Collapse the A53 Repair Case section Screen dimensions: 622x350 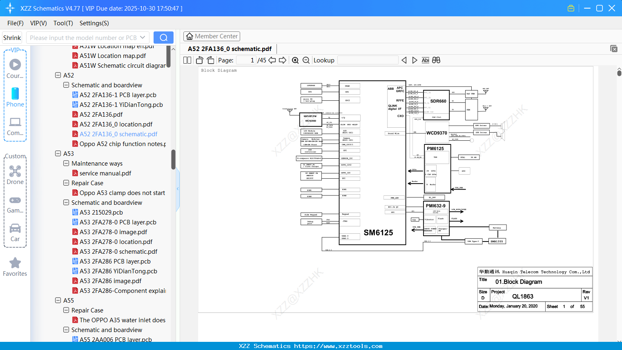pos(66,183)
